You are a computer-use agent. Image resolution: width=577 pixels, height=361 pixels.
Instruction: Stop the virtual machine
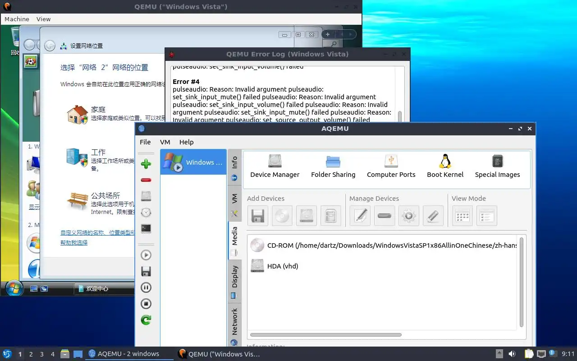(146, 304)
